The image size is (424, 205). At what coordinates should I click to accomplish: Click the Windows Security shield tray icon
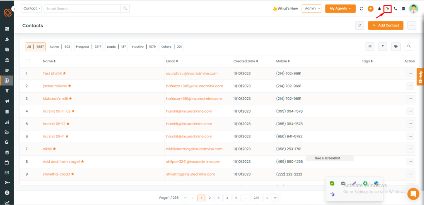pos(376,183)
